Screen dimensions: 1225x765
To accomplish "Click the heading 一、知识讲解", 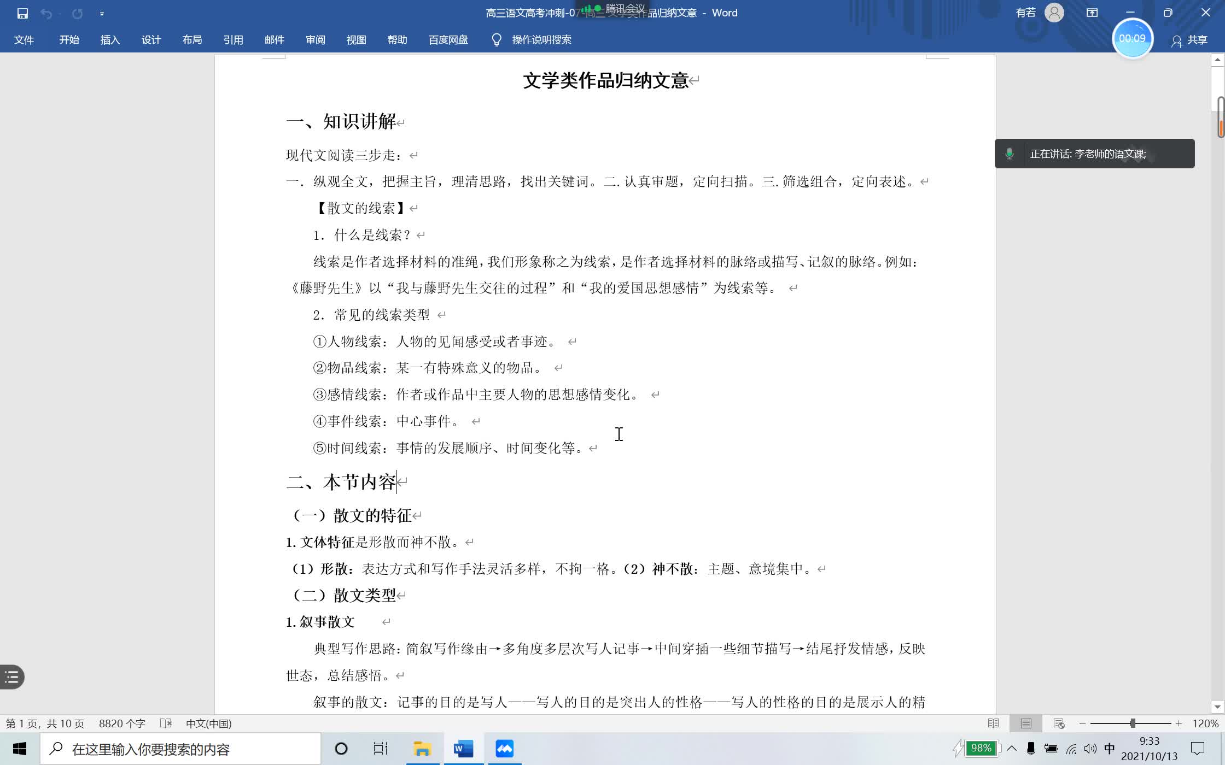I will 341,121.
